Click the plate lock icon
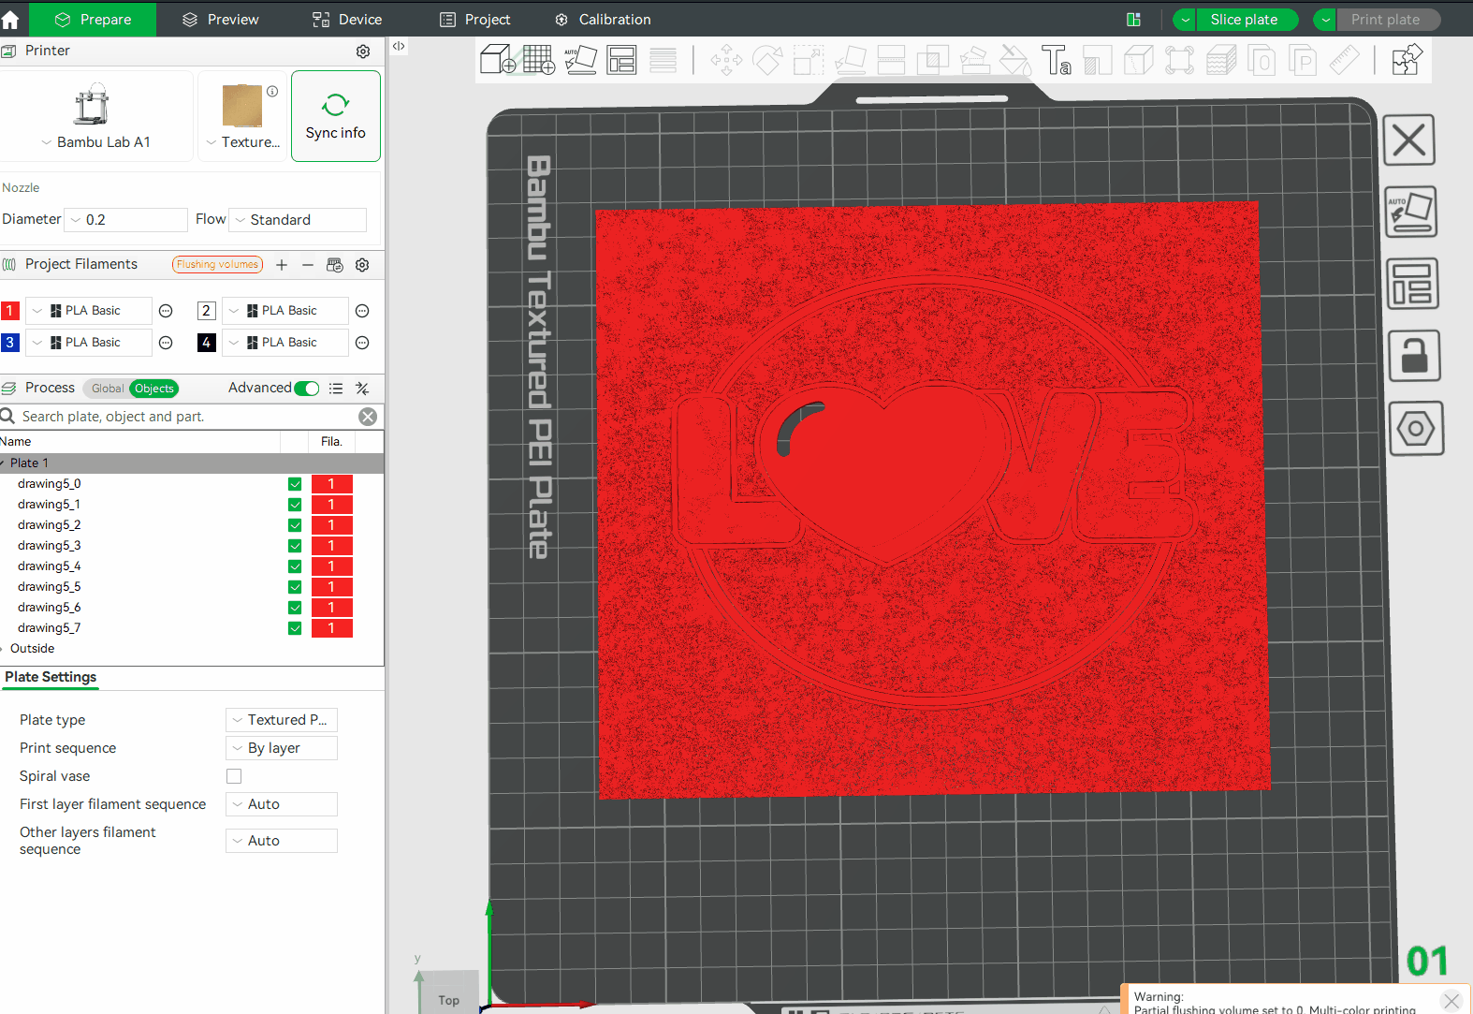This screenshot has width=1473, height=1014. [x=1413, y=356]
